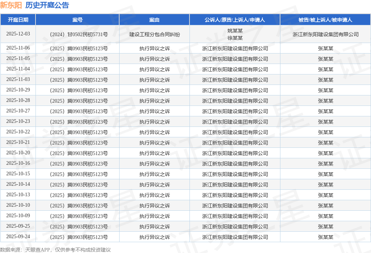
Task: Click the 公诉人/原告/上诉人/申请人 column header
Action: tap(235, 20)
